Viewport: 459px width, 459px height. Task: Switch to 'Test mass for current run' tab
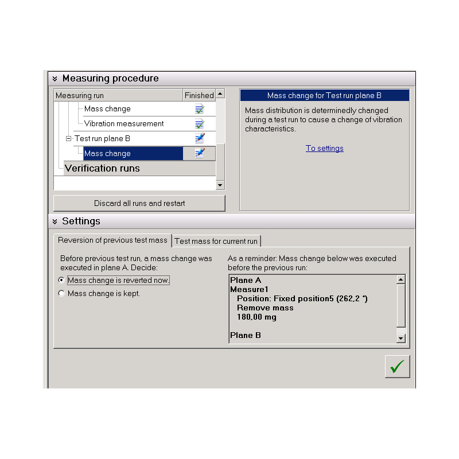[216, 241]
